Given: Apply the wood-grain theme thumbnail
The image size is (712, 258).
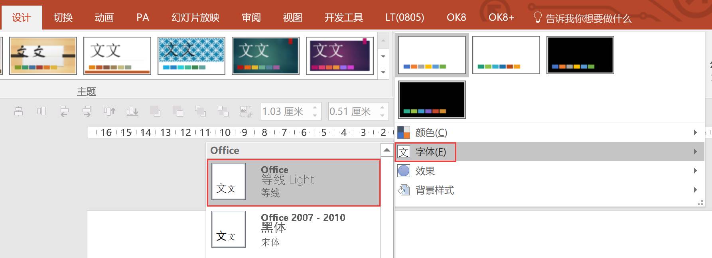Looking at the screenshot, I should [x=43, y=56].
